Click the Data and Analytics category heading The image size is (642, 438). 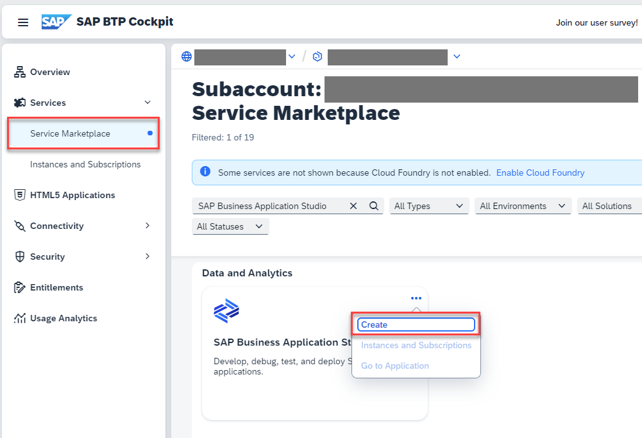click(x=247, y=273)
